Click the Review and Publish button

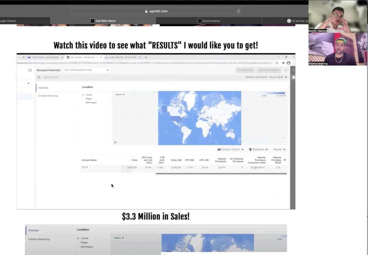tap(269, 70)
